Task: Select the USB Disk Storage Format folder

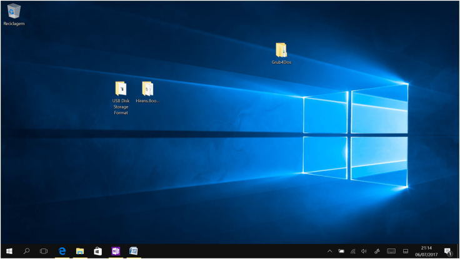Action: (x=121, y=89)
